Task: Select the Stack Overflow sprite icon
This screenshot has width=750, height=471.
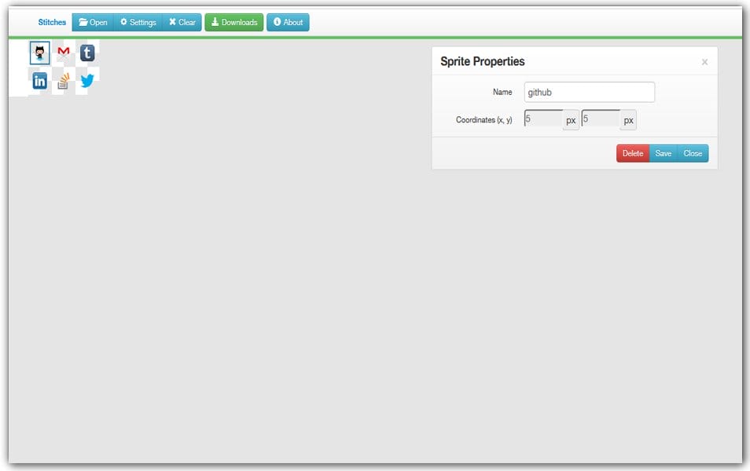Action: 64,79
